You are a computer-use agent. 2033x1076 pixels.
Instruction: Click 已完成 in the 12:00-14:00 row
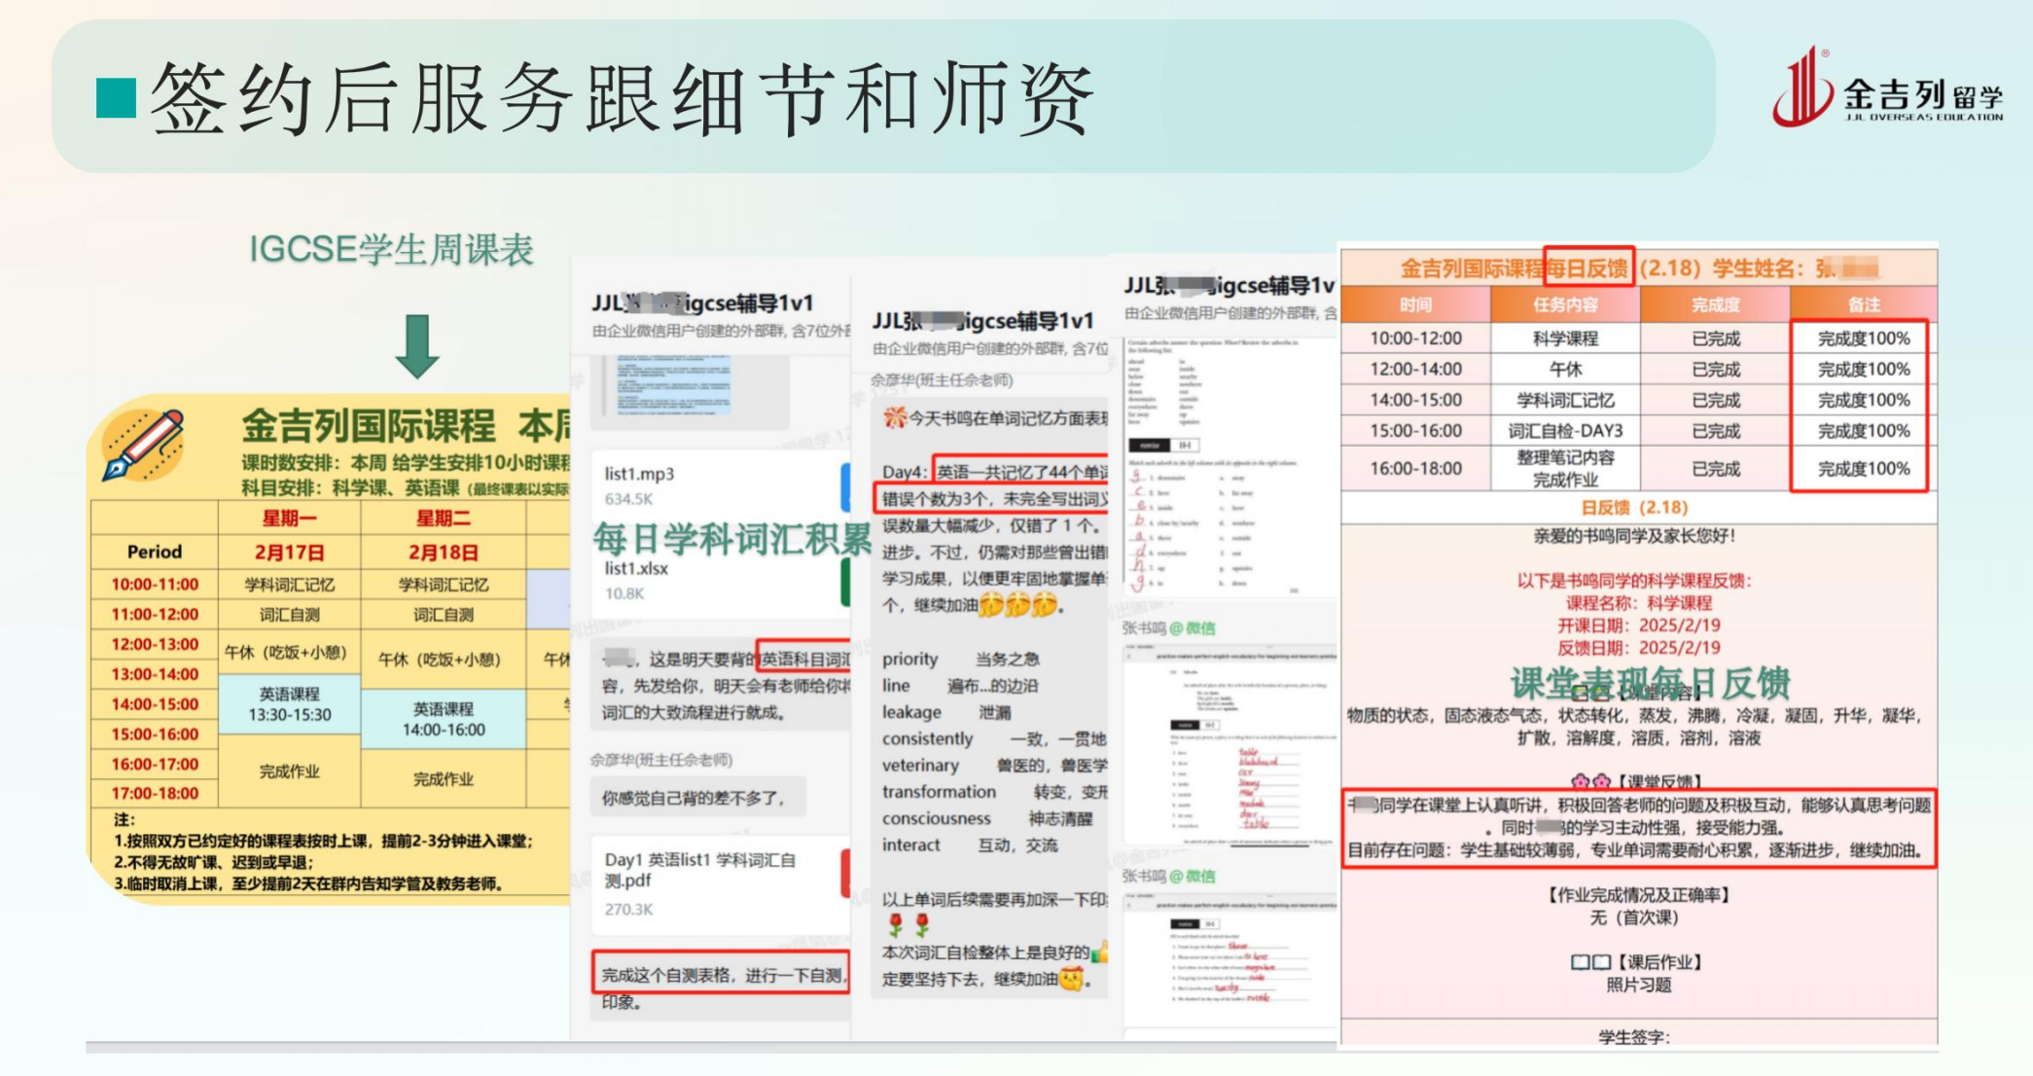tap(1715, 369)
